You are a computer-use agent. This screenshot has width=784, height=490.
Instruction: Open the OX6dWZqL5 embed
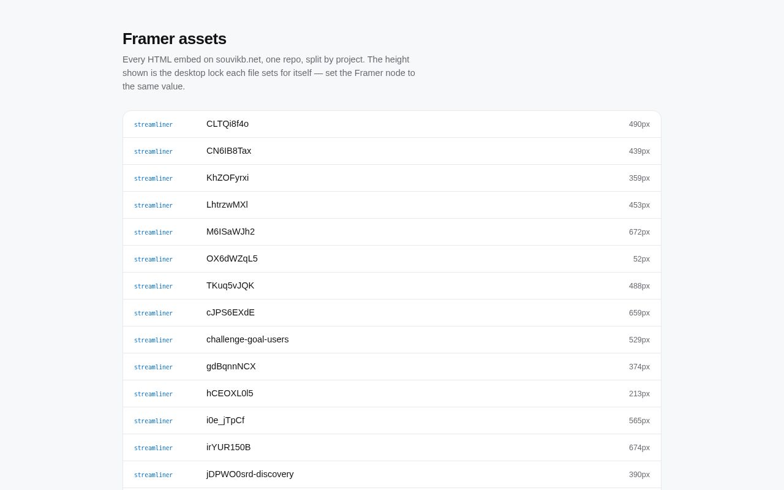[392, 259]
